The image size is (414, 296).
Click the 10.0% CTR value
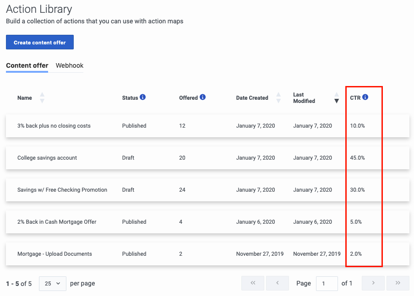[358, 126]
